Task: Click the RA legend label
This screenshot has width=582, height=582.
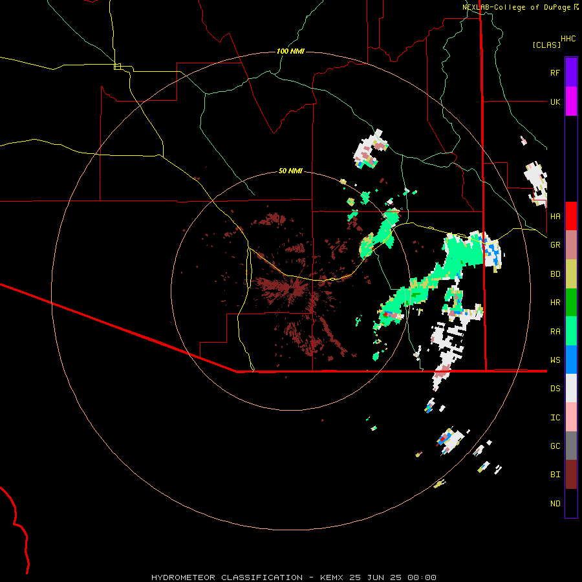Action: coord(555,331)
